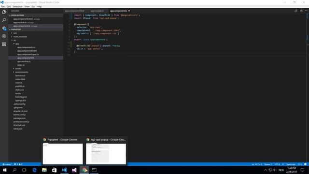Open the Help menu
The image size is (309, 174).
pos(39,6)
